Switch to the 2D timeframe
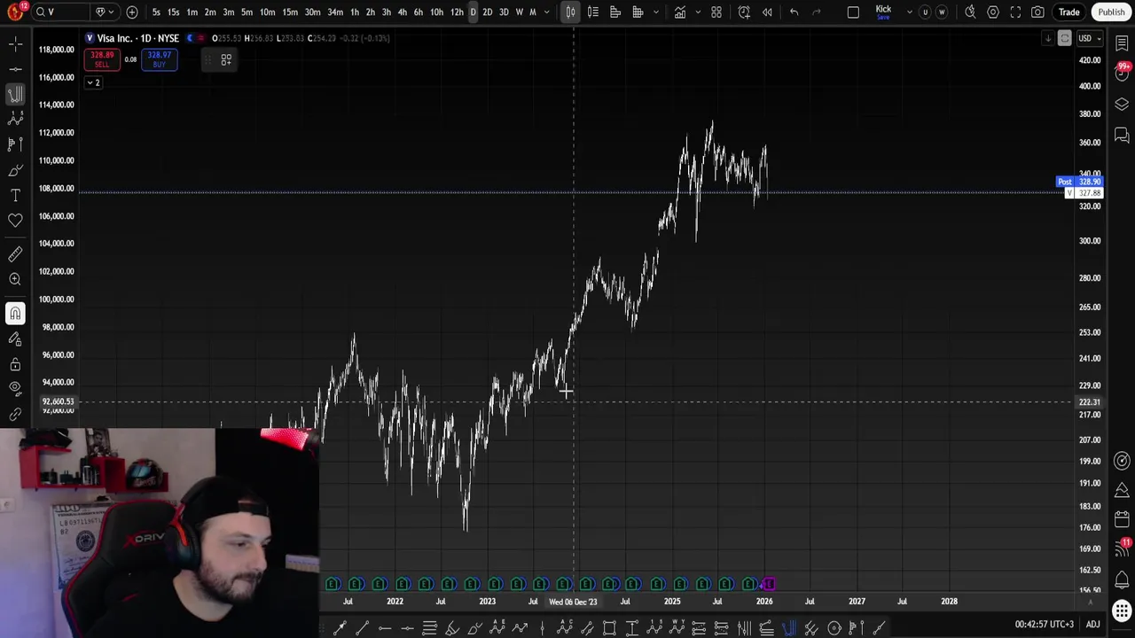This screenshot has width=1135, height=638. point(487,12)
